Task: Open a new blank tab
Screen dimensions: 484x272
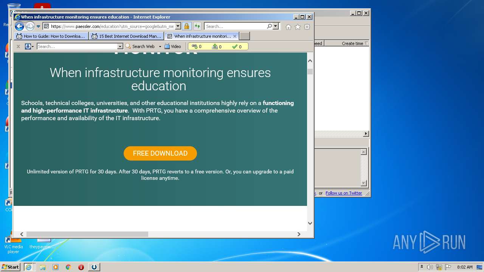Action: [245, 36]
